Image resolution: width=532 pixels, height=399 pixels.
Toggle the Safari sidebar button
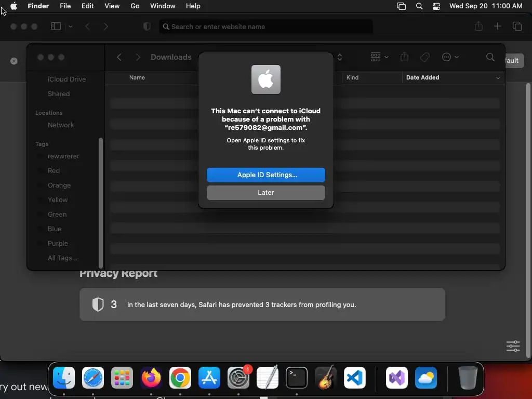[x=56, y=26]
